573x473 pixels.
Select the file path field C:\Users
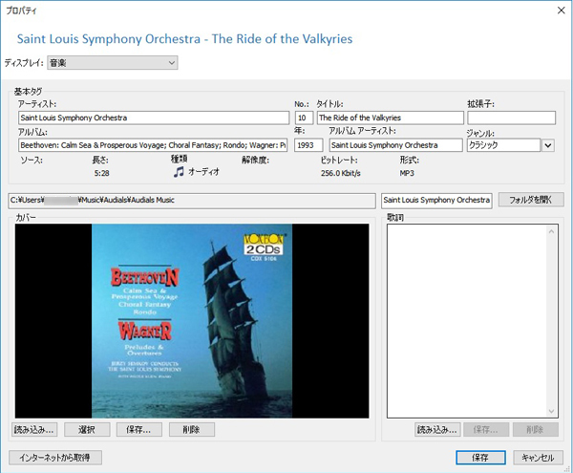click(x=192, y=201)
